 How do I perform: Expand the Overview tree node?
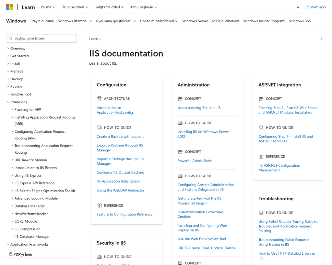tap(8, 49)
